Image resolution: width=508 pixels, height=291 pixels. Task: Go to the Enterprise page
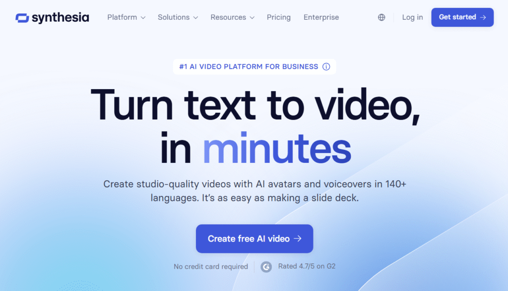321,17
